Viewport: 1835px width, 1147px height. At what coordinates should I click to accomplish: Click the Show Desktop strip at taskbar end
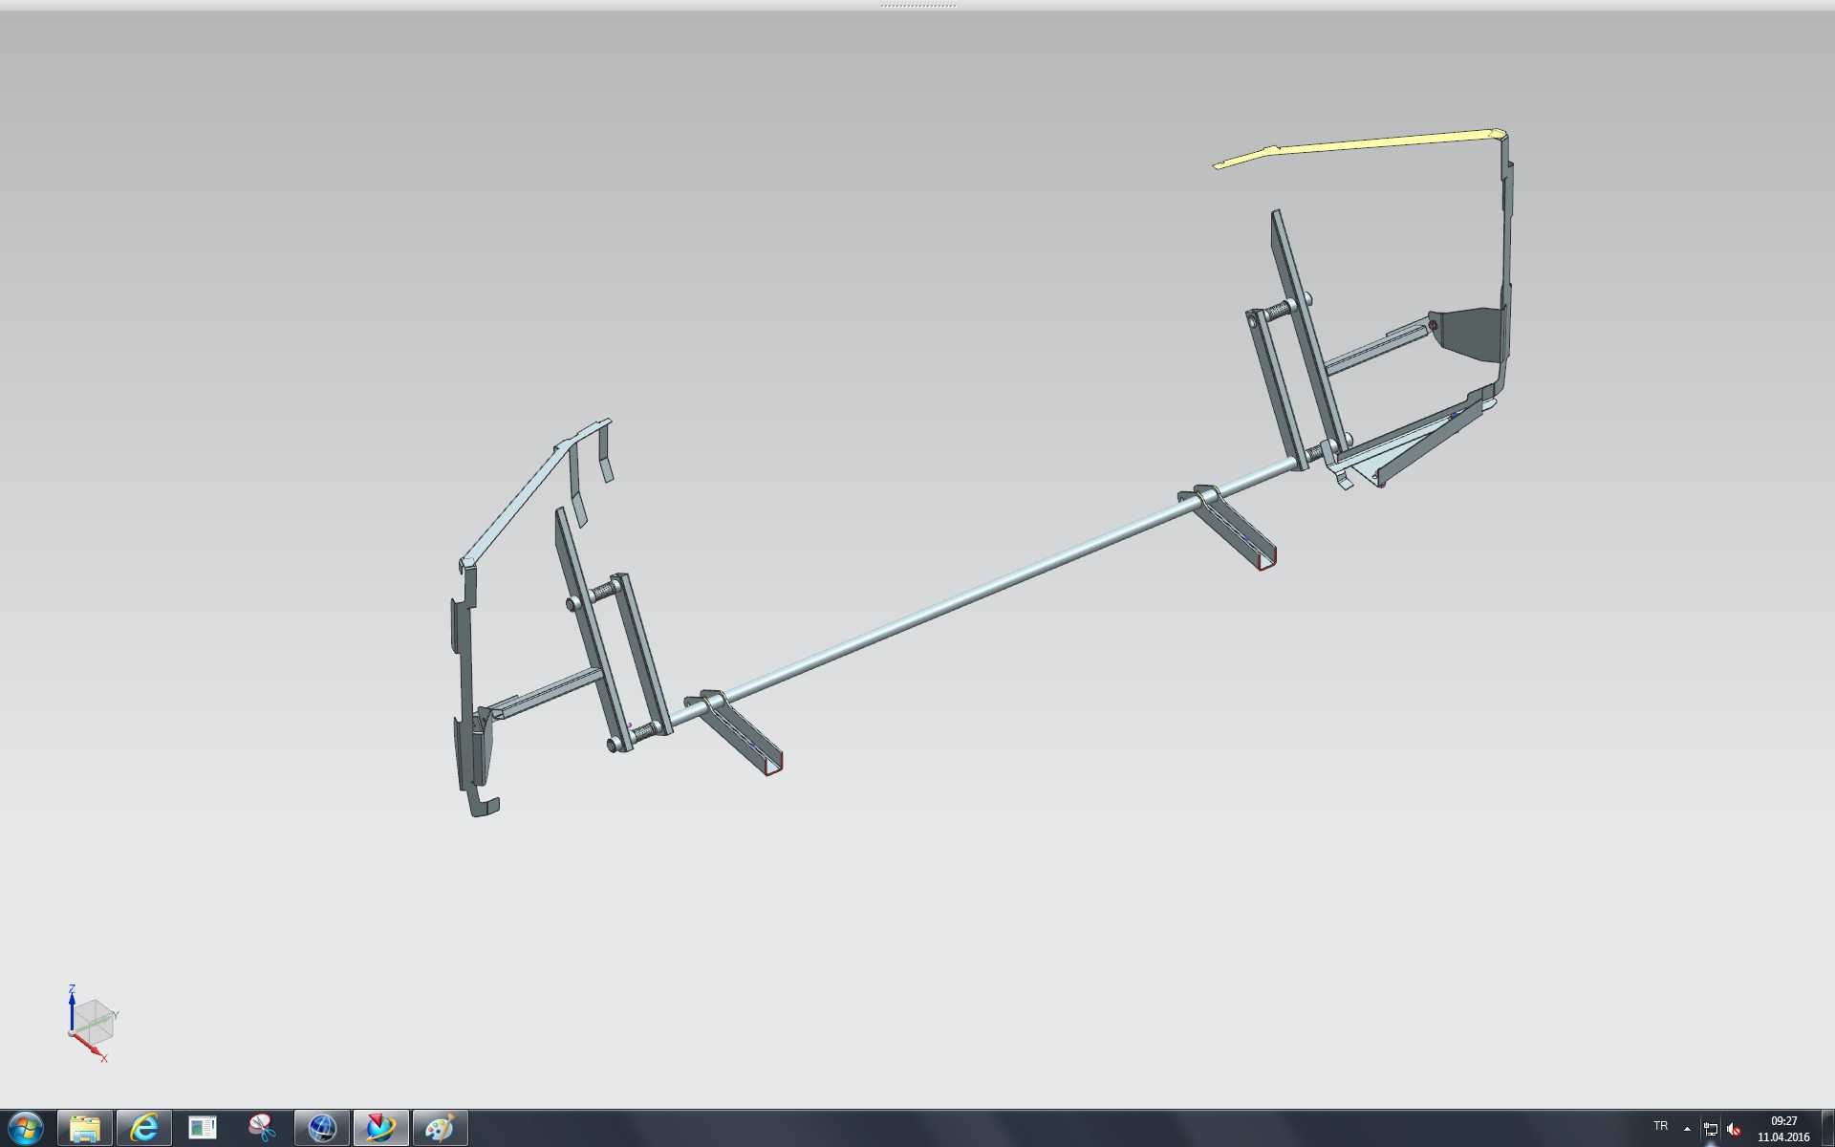pos(1827,1129)
